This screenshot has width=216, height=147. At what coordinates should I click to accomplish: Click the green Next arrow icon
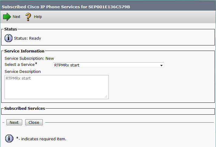click(7, 17)
